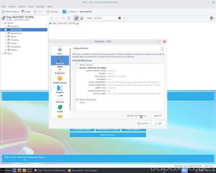Open the Menu button on the taskbar
216x173 pixels.
[6, 170]
